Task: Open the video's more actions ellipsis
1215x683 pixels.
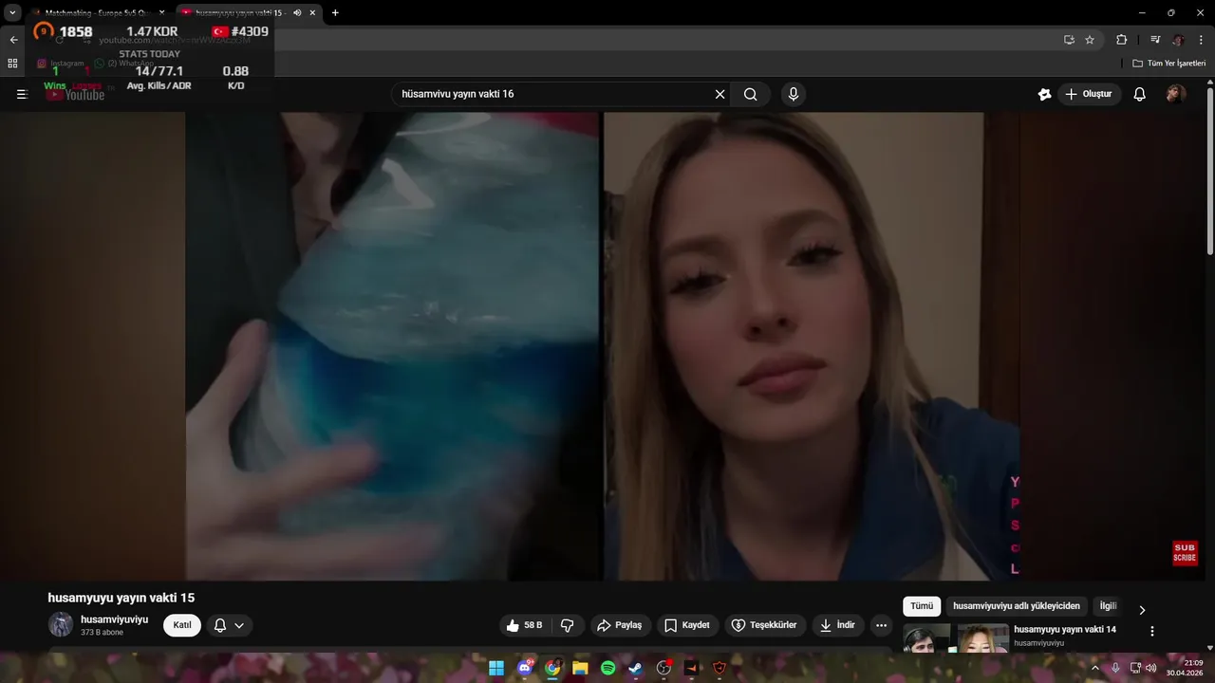Action: click(x=881, y=625)
